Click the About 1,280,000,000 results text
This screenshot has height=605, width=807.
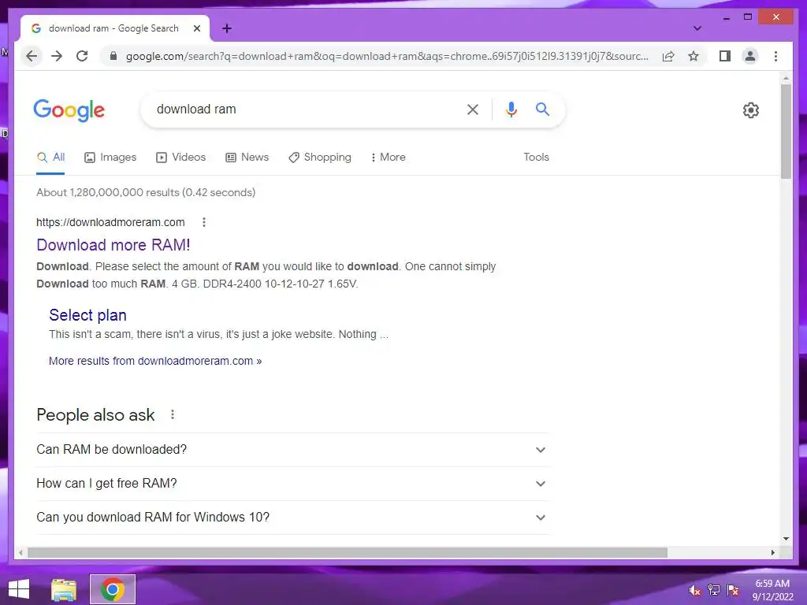click(146, 192)
